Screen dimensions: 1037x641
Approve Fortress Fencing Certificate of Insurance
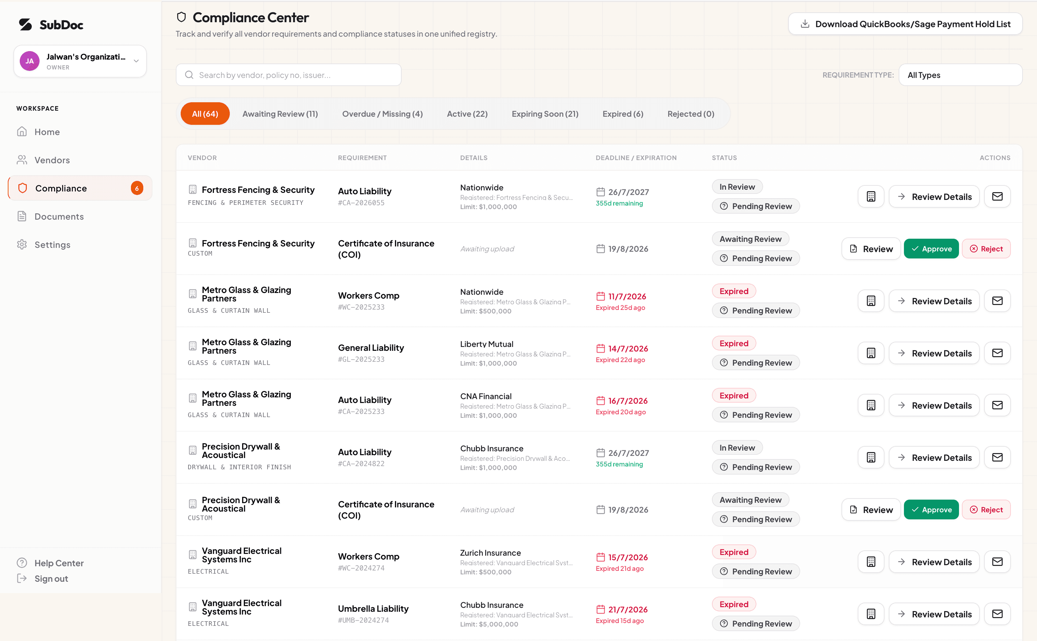pyautogui.click(x=931, y=249)
